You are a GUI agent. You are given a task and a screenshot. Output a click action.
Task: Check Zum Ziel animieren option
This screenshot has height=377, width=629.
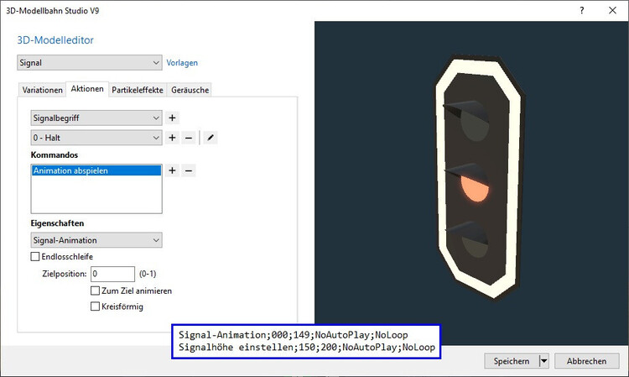pos(95,291)
